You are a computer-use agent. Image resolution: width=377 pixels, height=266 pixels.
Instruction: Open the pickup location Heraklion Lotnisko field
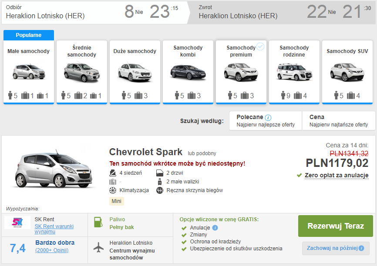click(x=45, y=16)
